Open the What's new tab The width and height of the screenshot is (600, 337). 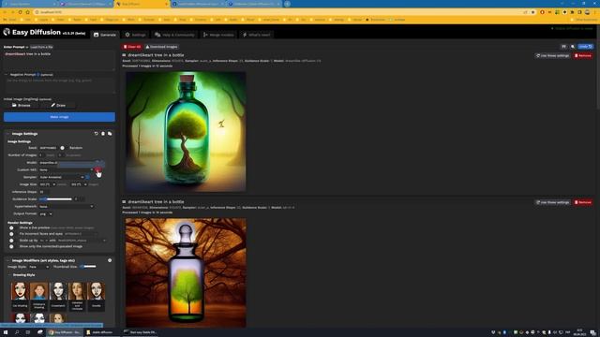click(256, 35)
